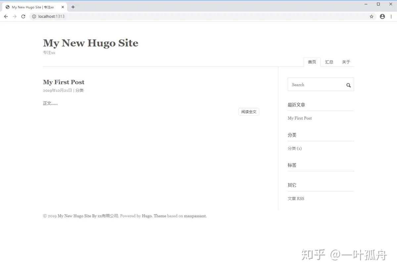This screenshot has height=271, width=397.
Task: Select the My New Hugo Site browser tab
Action: (34, 7)
